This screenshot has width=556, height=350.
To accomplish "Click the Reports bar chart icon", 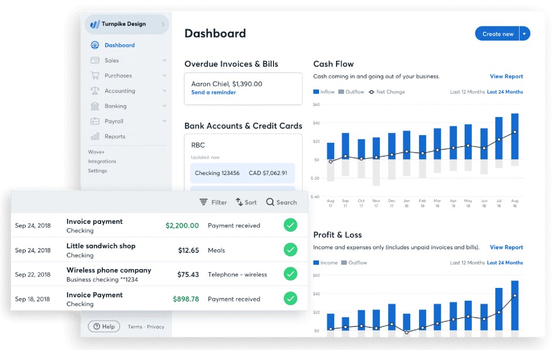I will pyautogui.click(x=95, y=136).
